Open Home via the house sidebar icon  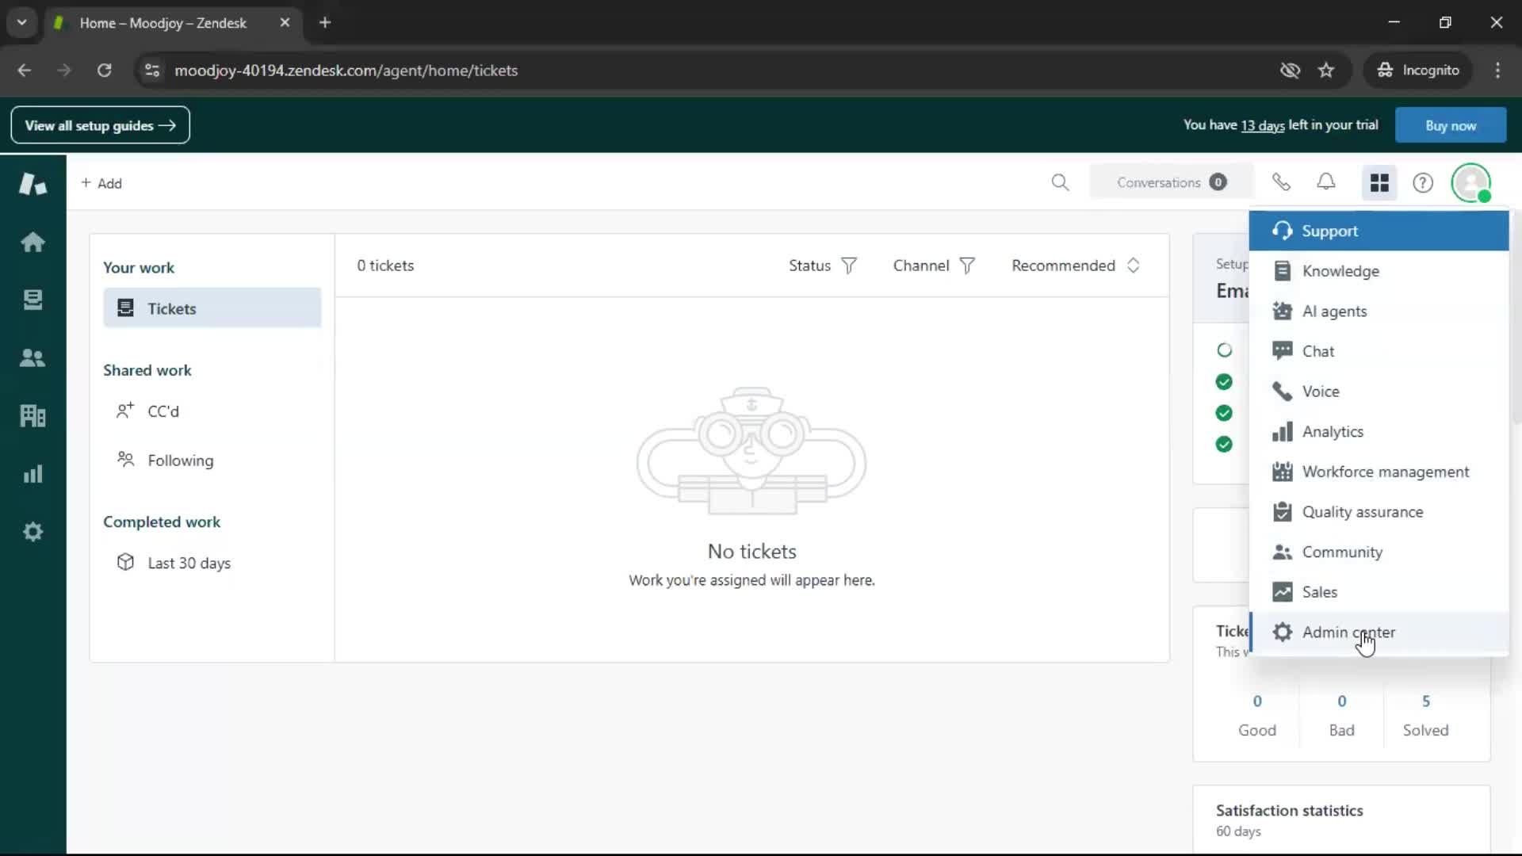pyautogui.click(x=33, y=242)
